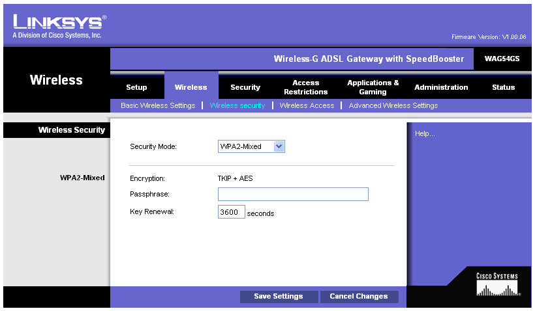The image size is (535, 311).
Task: Open Basic Wireless Settings sub-tab
Action: point(158,105)
